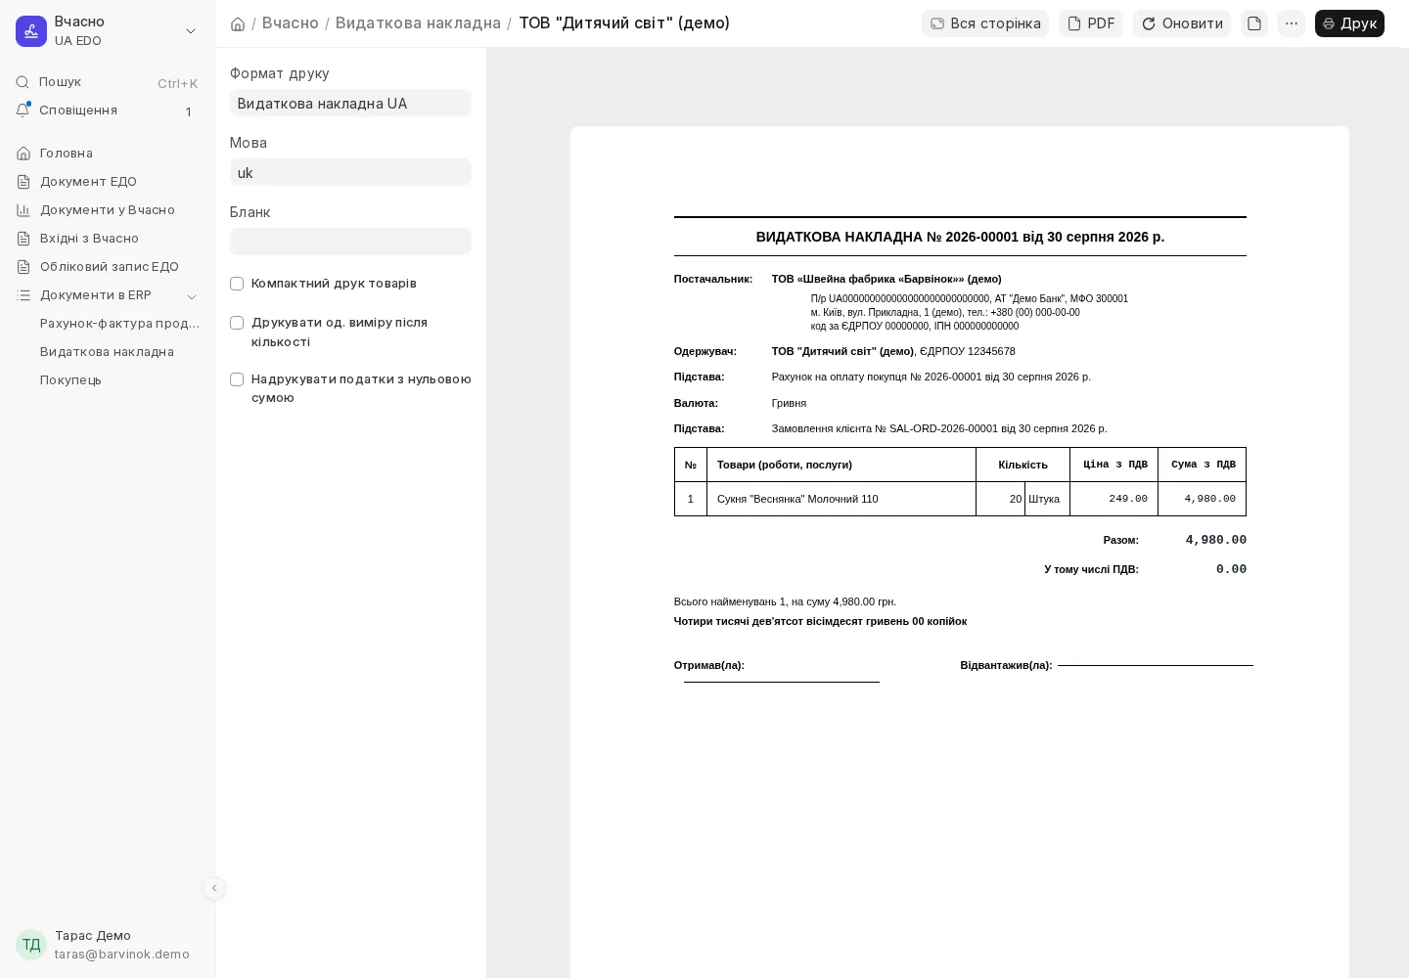Click the user name Тарас Демо
The image size is (1409, 978).
click(93, 936)
